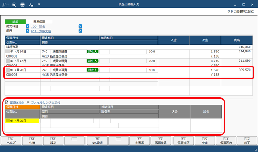Image resolution: width=258 pixels, height=152 pixels.
Task: Click the F10 中止 button
Action: click(x=205, y=141)
